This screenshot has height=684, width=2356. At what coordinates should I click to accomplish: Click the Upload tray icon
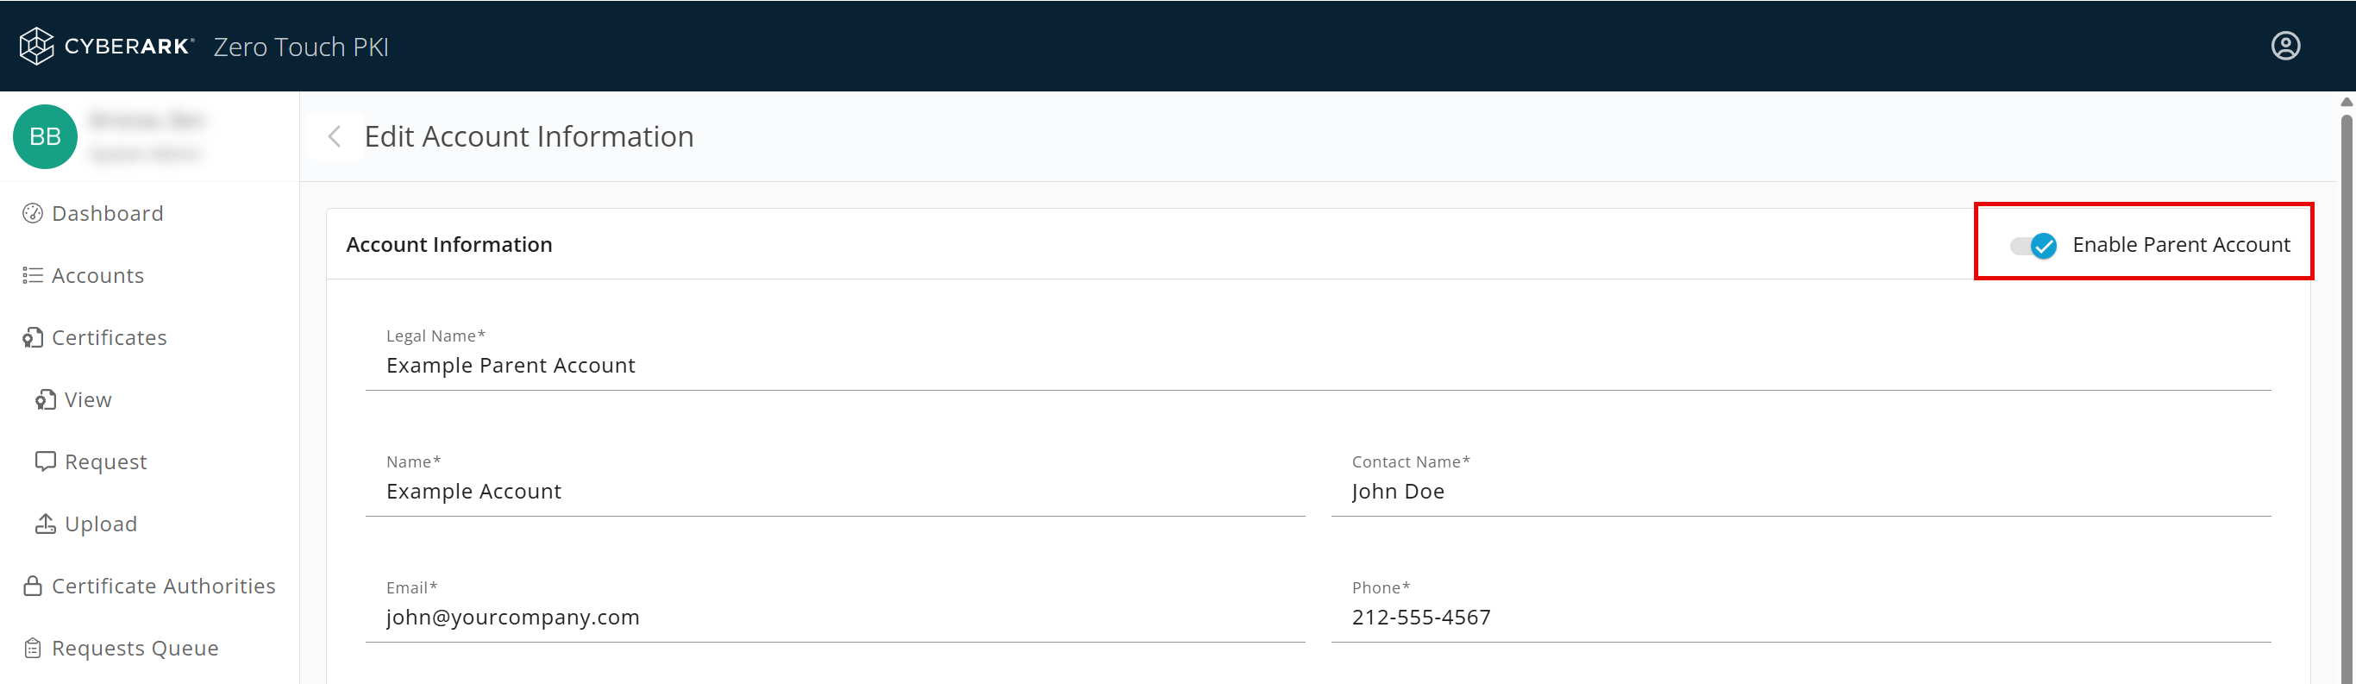click(46, 523)
